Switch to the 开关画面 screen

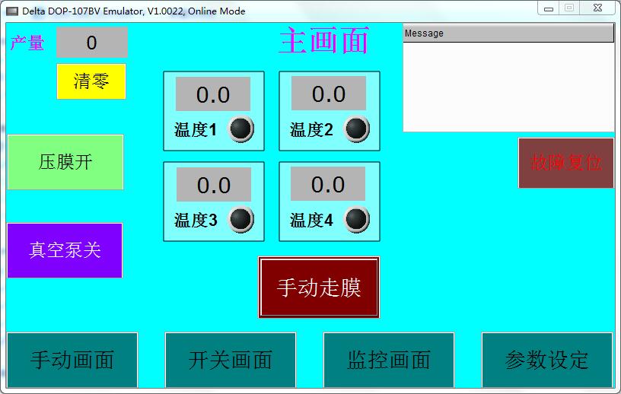point(231,360)
